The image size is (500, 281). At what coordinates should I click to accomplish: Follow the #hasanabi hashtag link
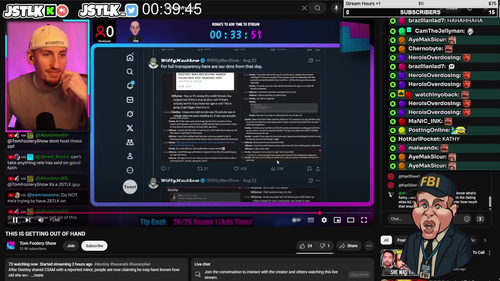pyautogui.click(x=120, y=264)
